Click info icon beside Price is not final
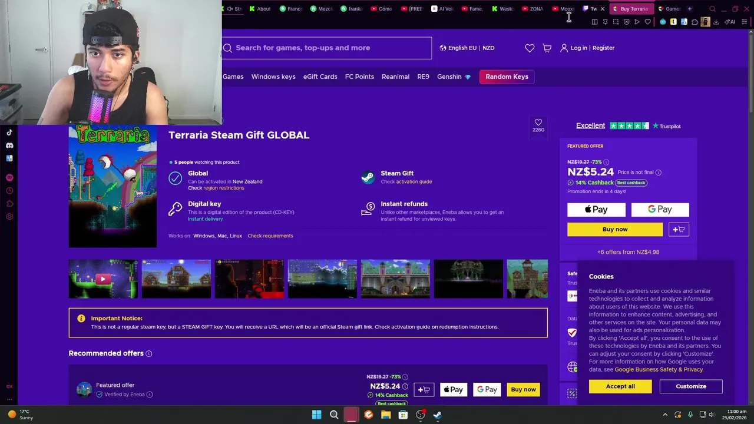Image resolution: width=754 pixels, height=424 pixels. (658, 173)
